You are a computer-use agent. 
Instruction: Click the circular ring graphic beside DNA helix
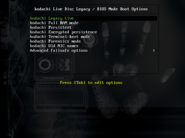(45, 65)
